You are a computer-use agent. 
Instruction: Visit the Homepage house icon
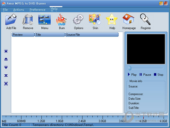coord(128,19)
